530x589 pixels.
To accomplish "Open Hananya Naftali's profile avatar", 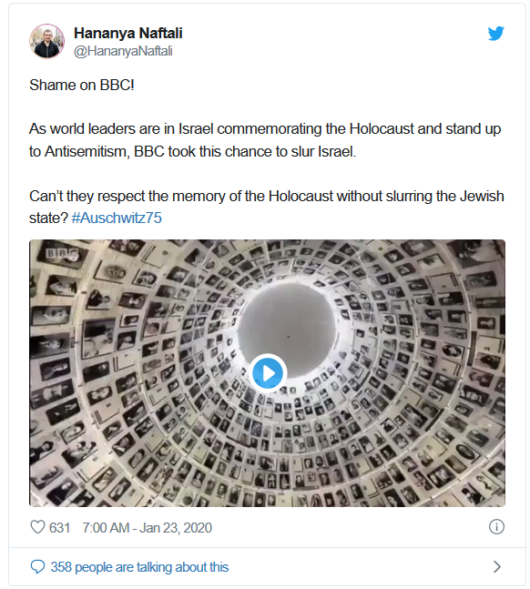I will pyautogui.click(x=47, y=41).
